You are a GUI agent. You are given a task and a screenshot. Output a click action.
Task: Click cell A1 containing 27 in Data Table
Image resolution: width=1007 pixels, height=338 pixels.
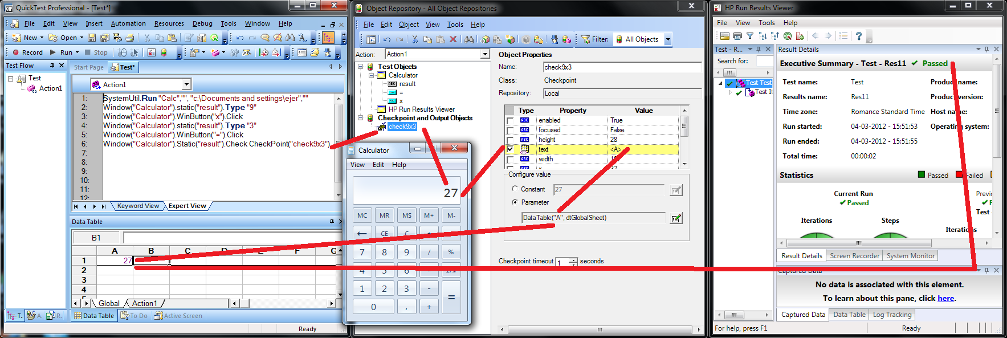tap(115, 260)
